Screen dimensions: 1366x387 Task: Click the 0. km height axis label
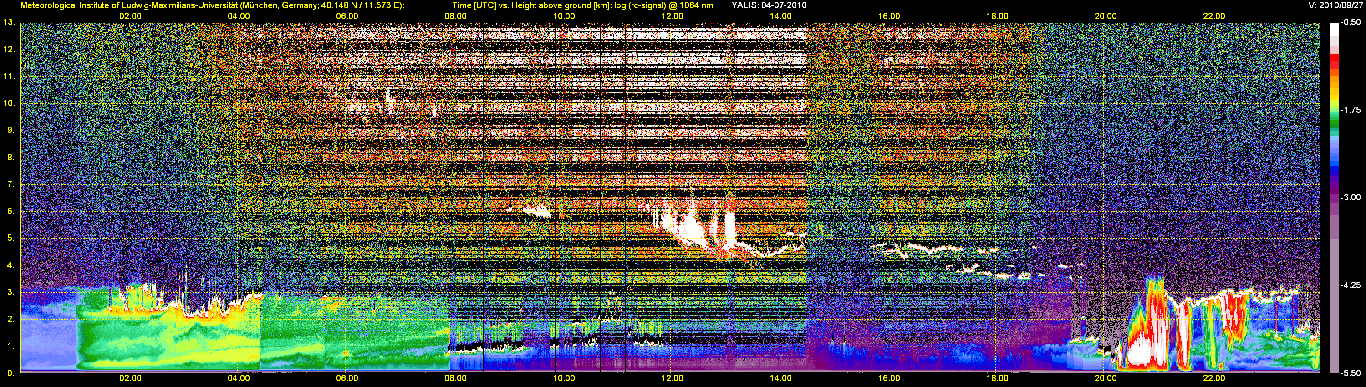pyautogui.click(x=10, y=373)
